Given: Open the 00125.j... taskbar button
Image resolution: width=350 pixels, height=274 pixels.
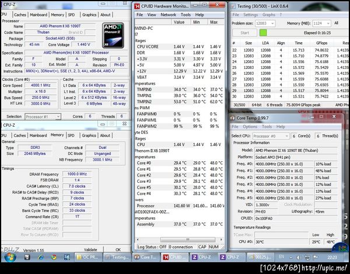Looking at the screenshot, I should pyautogui.click(x=261, y=257).
